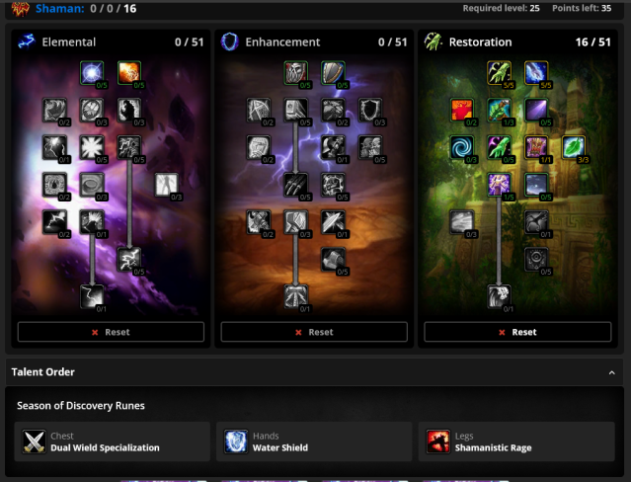The image size is (631, 482).
Task: Select Stormstrike final talent in Enhancement
Action: coord(296,296)
